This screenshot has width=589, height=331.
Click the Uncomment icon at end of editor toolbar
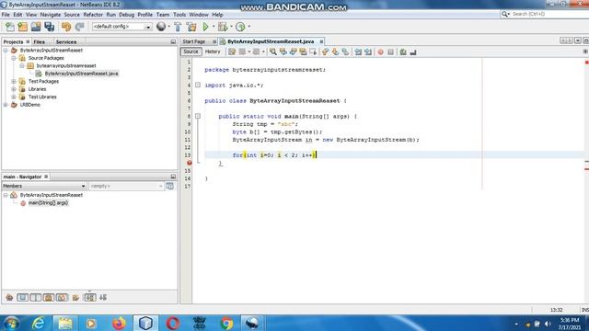[413, 51]
